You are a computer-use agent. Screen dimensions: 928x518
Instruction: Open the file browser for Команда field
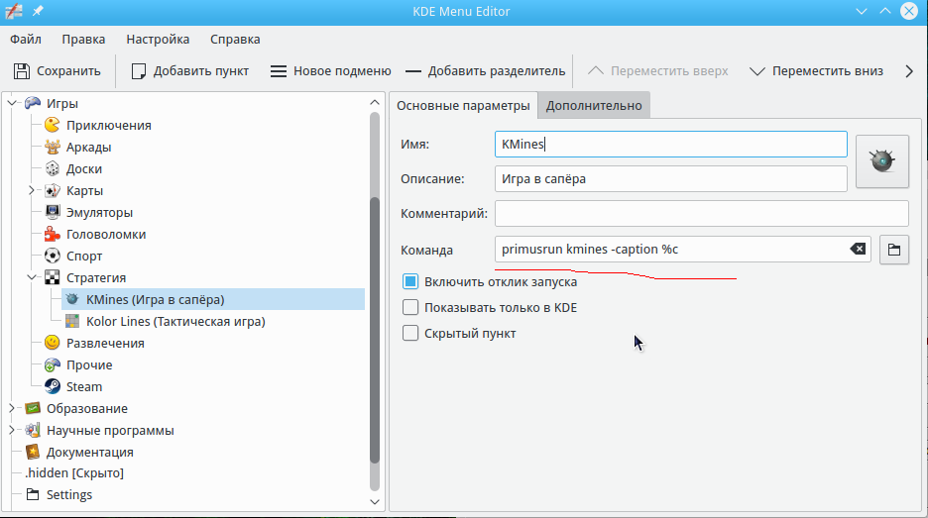[x=894, y=250]
